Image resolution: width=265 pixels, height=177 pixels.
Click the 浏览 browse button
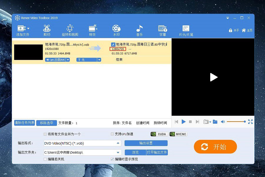point(135,152)
